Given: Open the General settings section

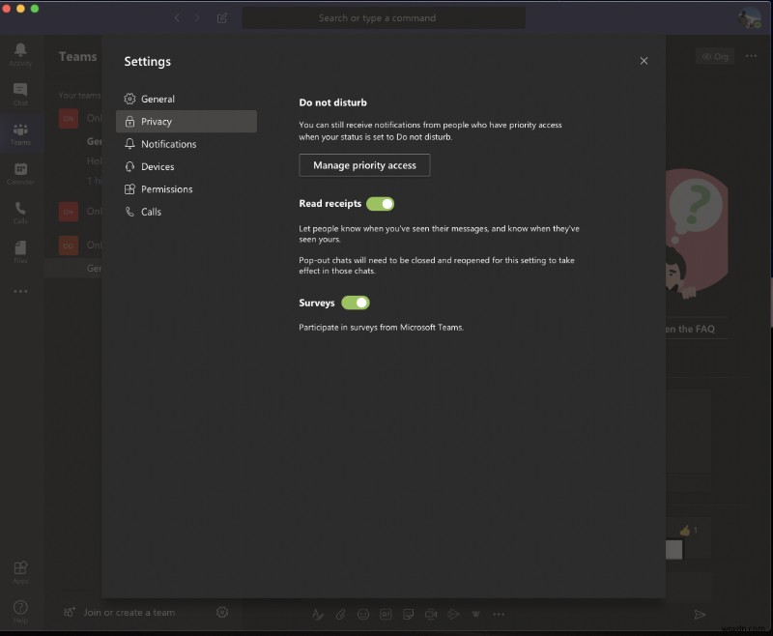Looking at the screenshot, I should click(x=186, y=99).
